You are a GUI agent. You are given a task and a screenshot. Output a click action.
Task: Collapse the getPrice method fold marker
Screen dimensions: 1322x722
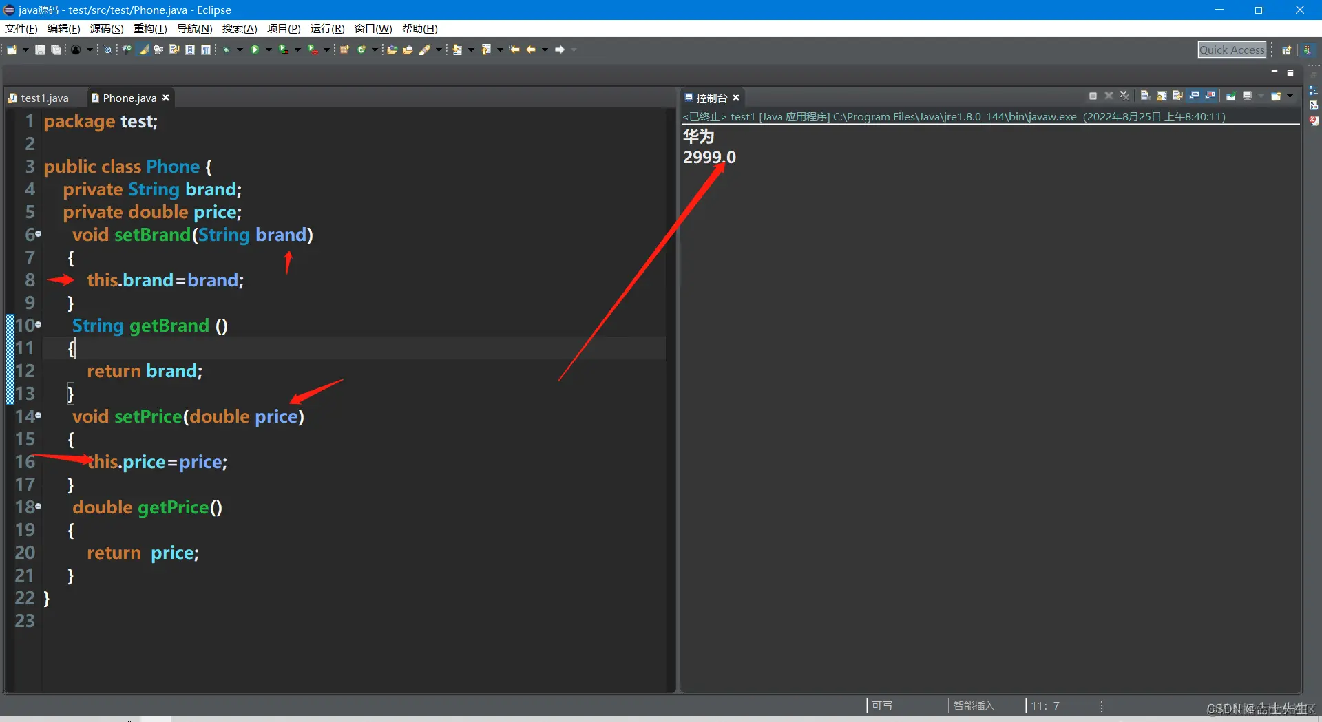[38, 506]
